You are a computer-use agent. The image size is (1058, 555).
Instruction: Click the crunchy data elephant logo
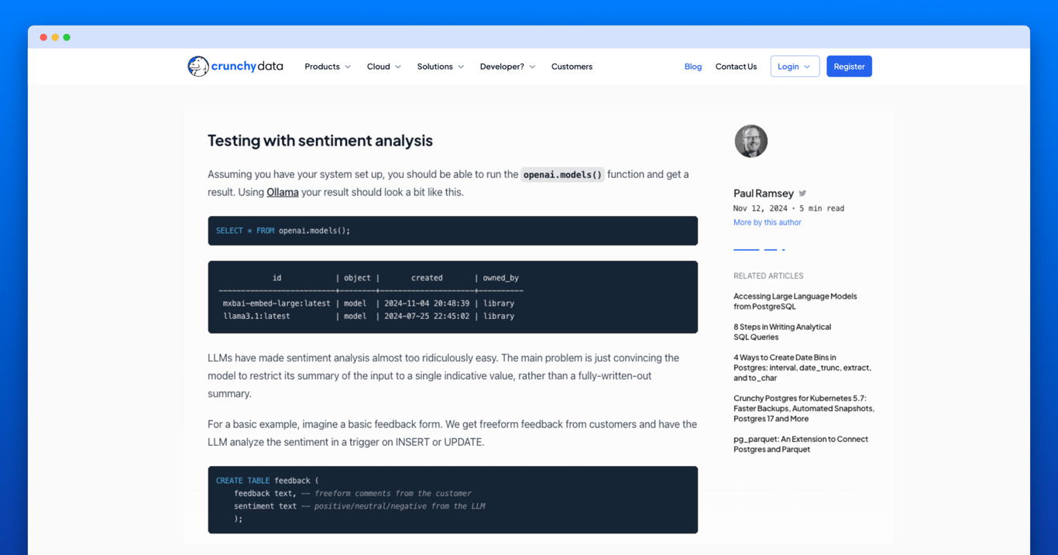(198, 66)
